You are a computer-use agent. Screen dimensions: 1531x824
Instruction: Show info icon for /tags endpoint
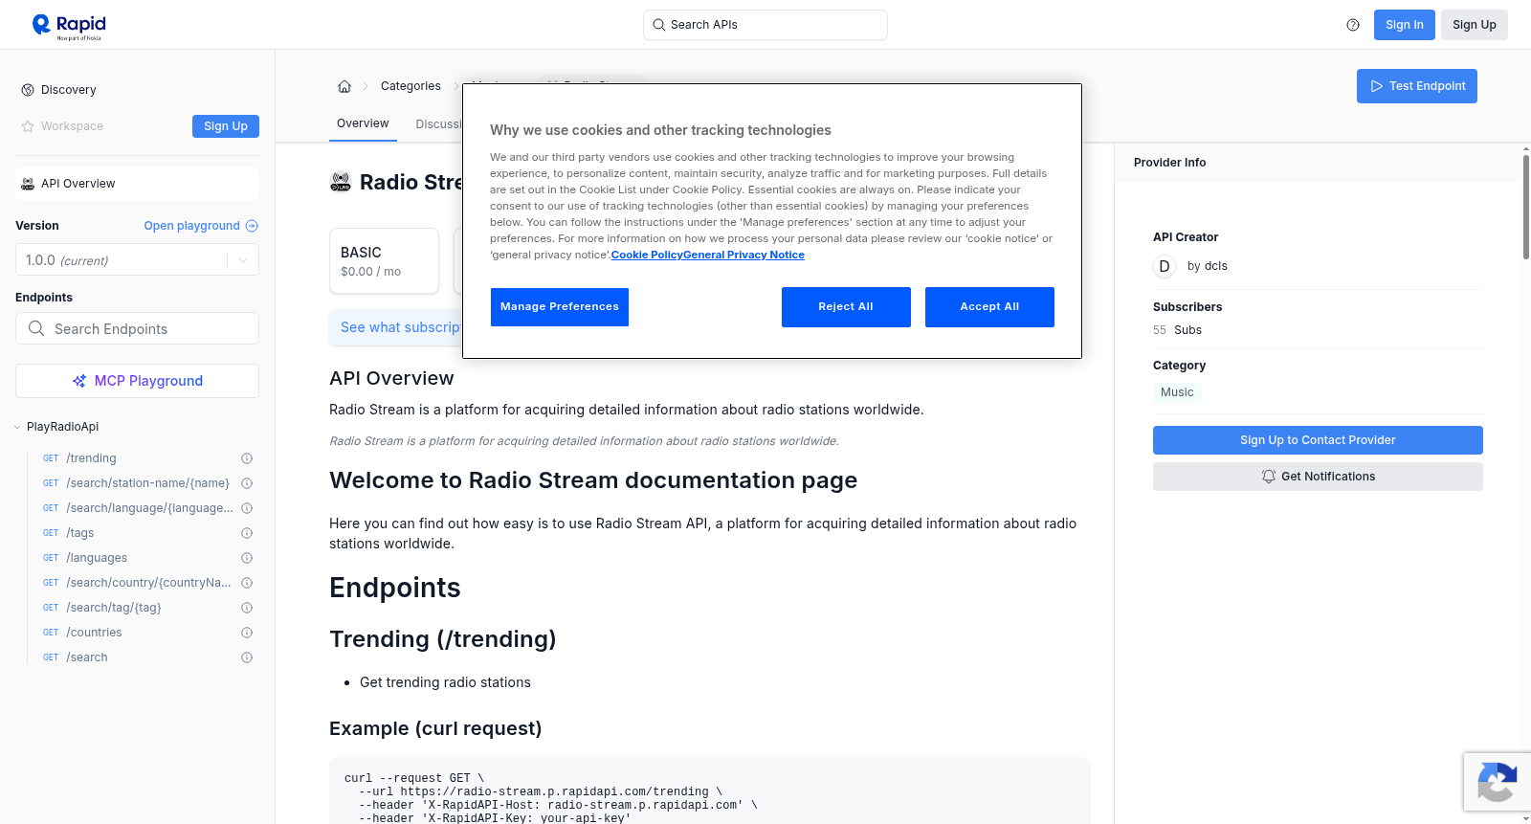click(247, 533)
